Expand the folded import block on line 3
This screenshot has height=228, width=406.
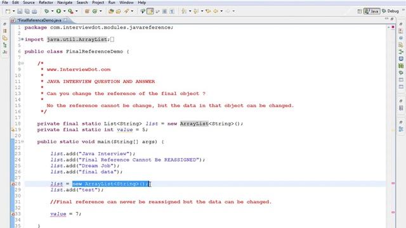pos(22,39)
